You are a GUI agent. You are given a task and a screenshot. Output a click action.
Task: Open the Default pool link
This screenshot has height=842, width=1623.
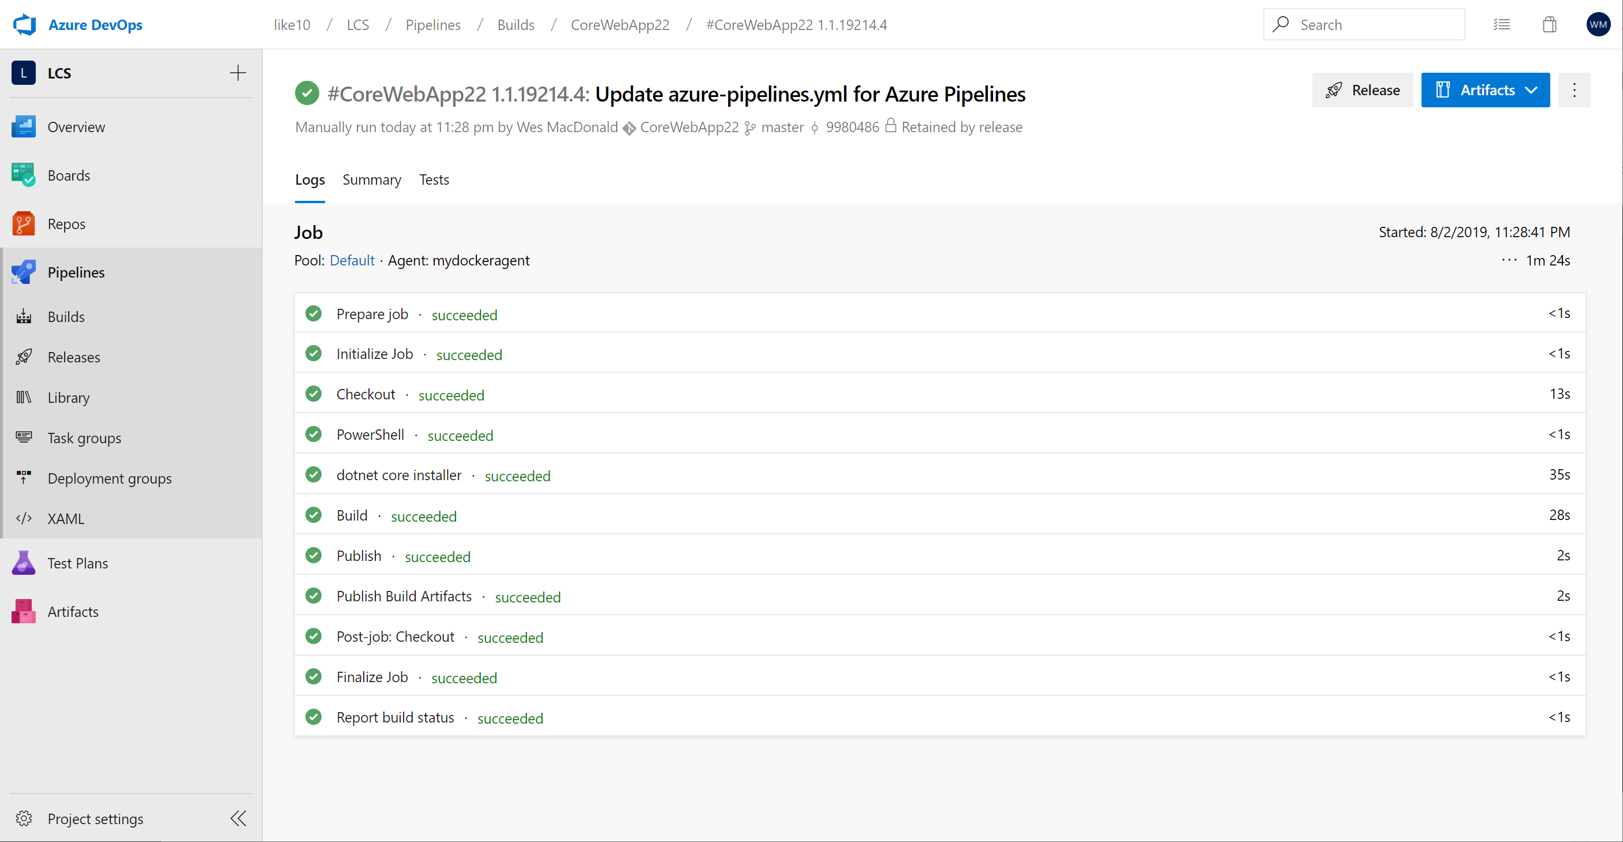pos(352,261)
